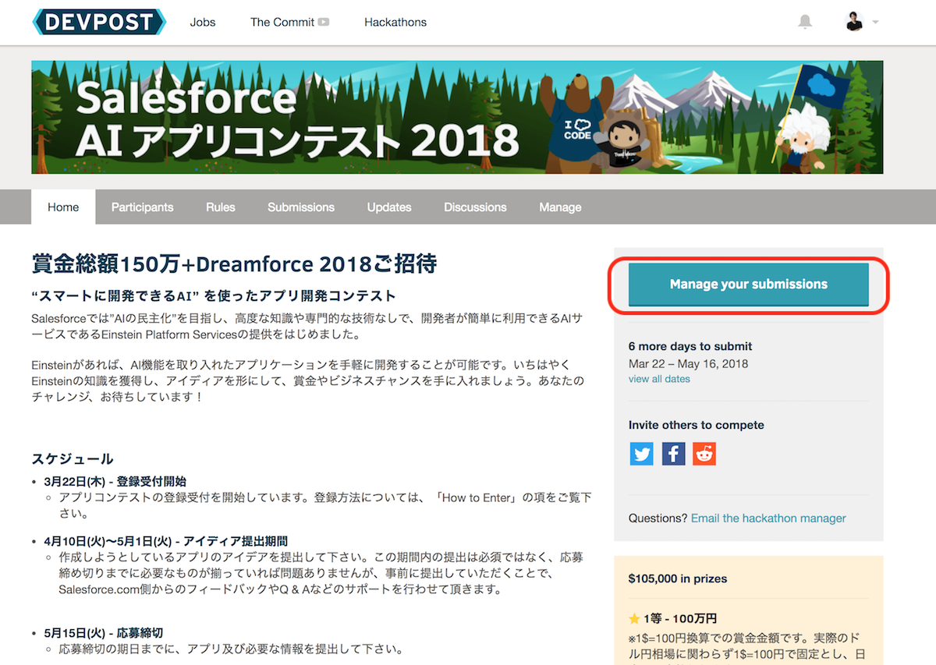Open the user avatar menu
This screenshot has height=665, width=936.
[x=862, y=22]
